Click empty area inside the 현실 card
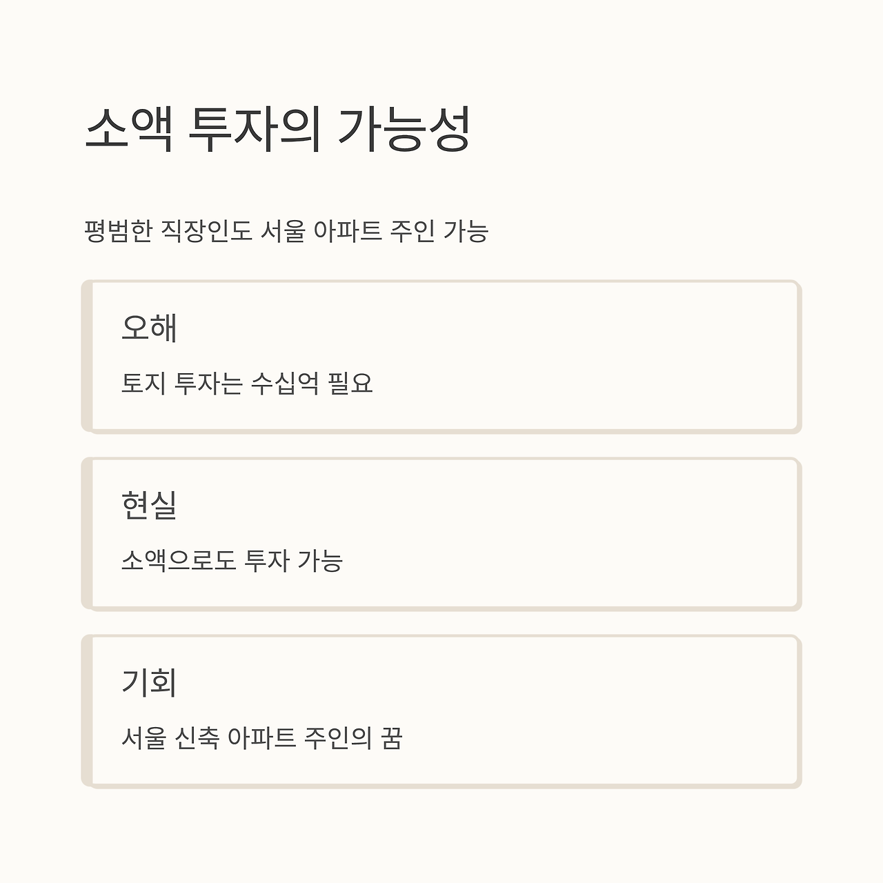The width and height of the screenshot is (883, 883). point(586,533)
